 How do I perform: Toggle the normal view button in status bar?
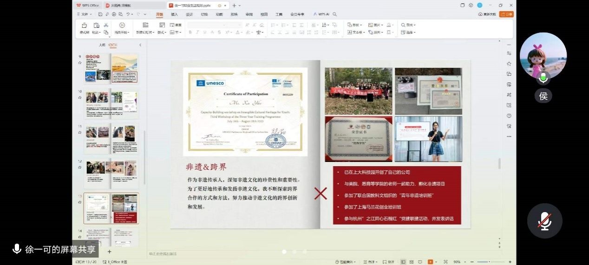tap(403, 262)
